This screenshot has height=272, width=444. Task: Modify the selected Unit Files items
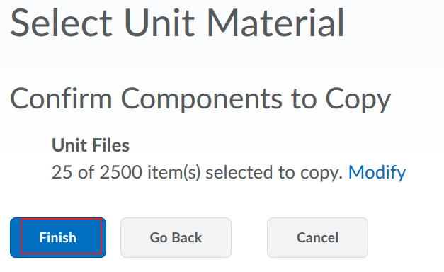pyautogui.click(x=377, y=172)
